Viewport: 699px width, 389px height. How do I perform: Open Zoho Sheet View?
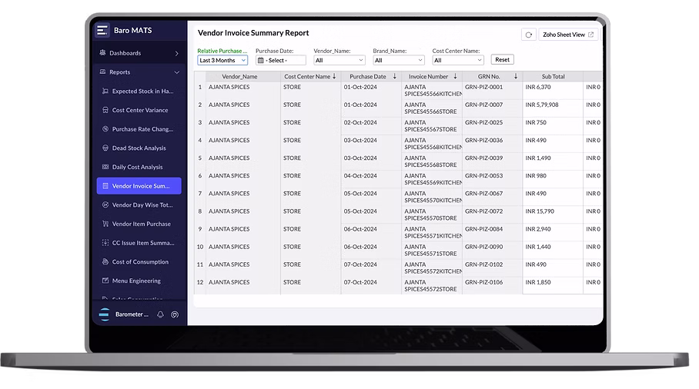568,35
